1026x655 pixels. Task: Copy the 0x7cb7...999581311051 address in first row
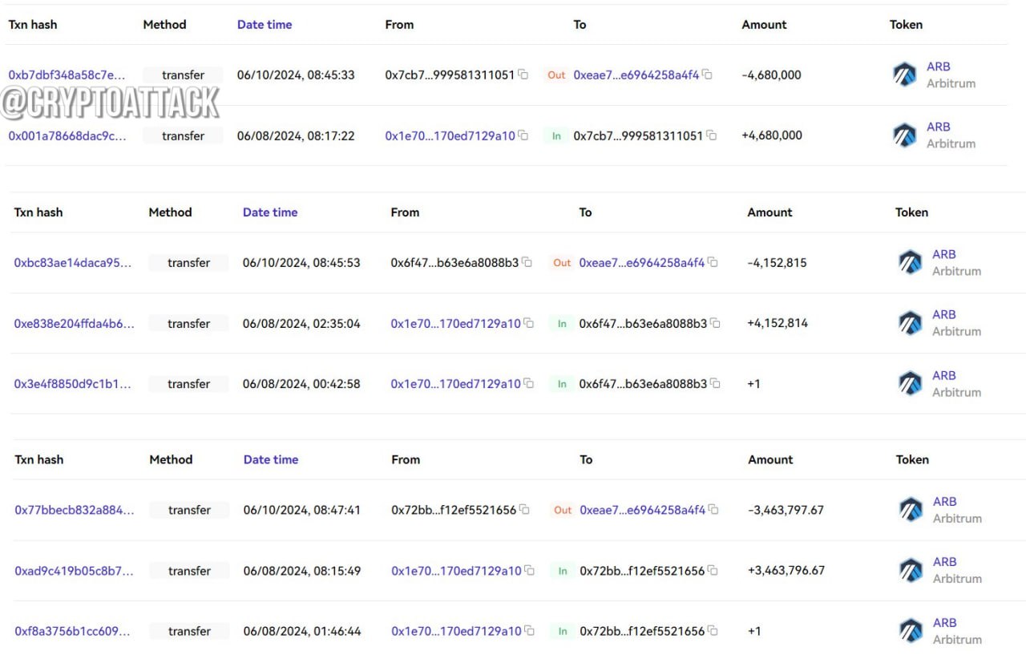point(523,75)
